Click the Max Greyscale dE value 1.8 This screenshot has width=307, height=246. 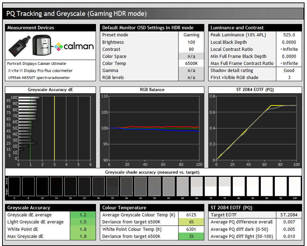83,236
